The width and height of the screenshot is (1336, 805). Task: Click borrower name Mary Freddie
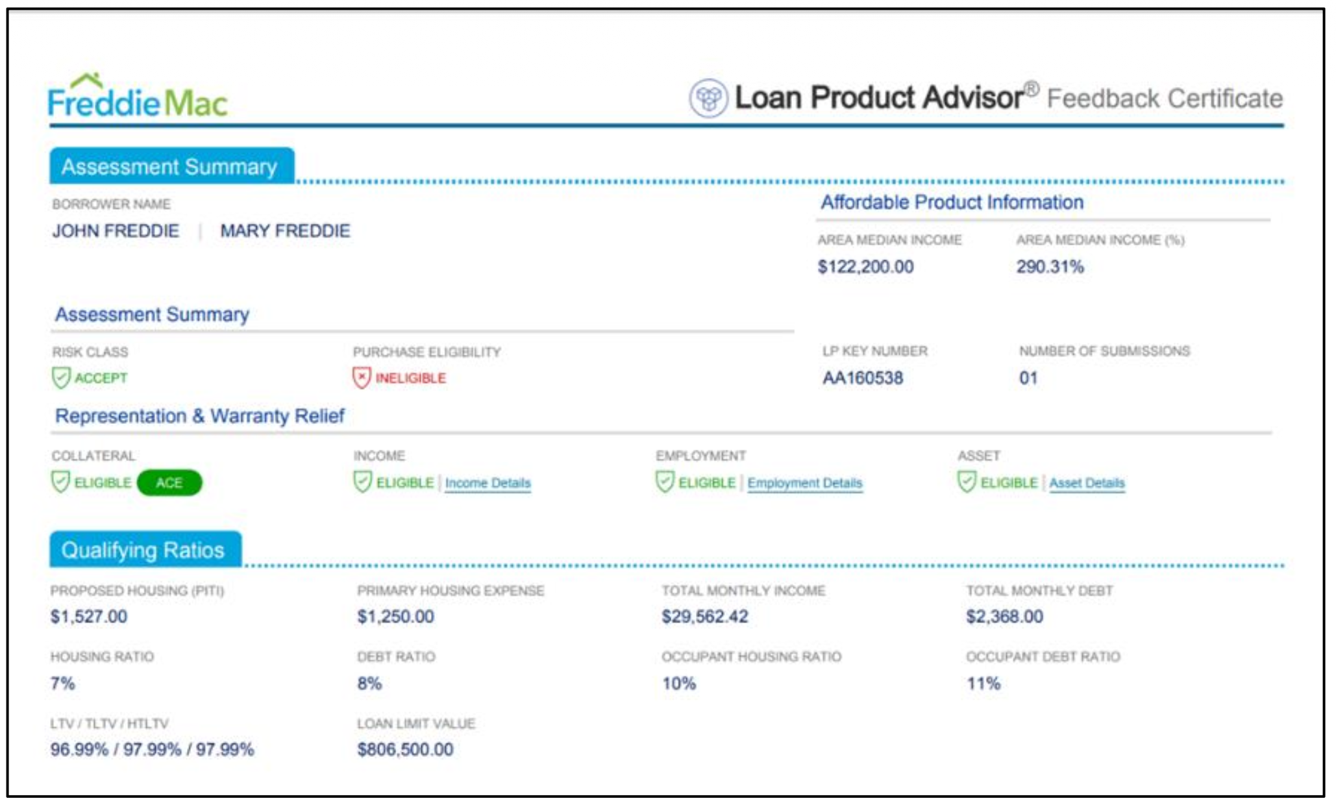tap(285, 231)
